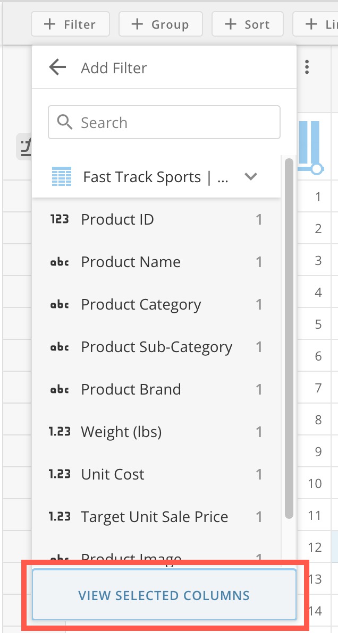
Task: Click the magnifying glass search icon
Action: (65, 122)
